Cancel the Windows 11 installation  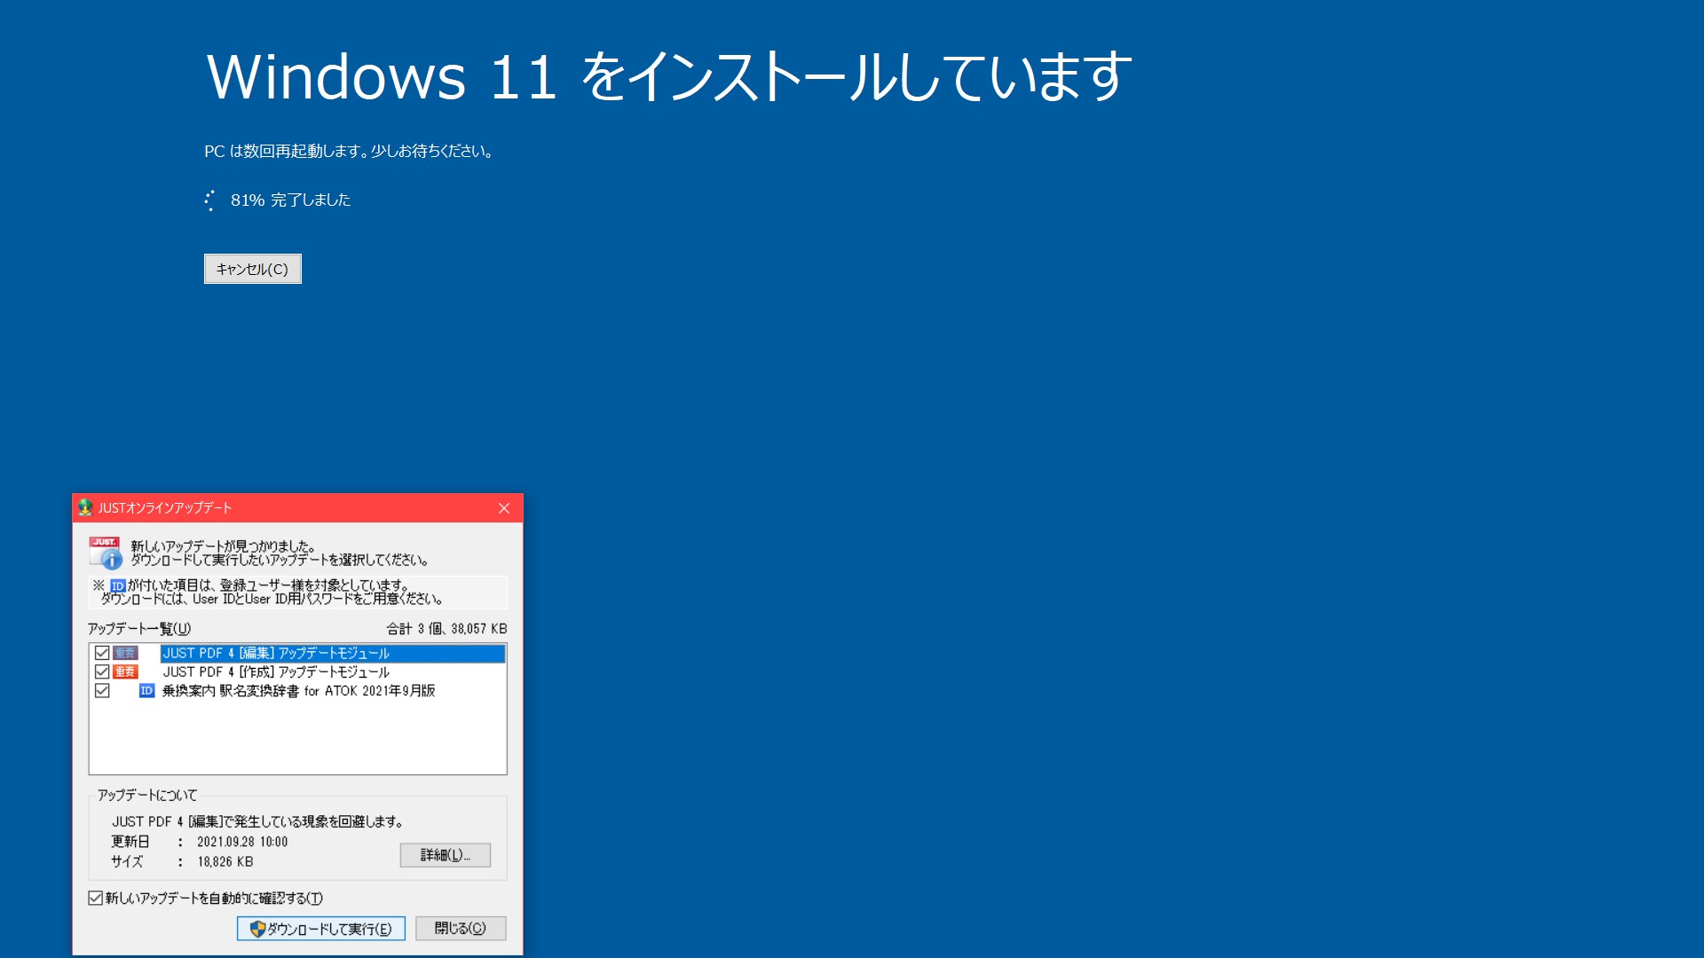tap(253, 269)
